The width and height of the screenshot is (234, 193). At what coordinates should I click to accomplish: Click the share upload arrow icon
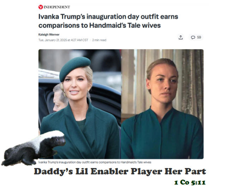coord(180,37)
